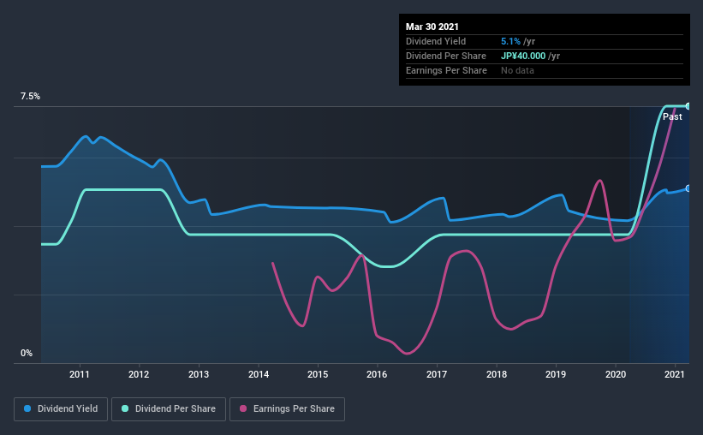This screenshot has height=435, width=703.
Task: Click the Earnings Per Share tooltip label
Action: (x=446, y=70)
